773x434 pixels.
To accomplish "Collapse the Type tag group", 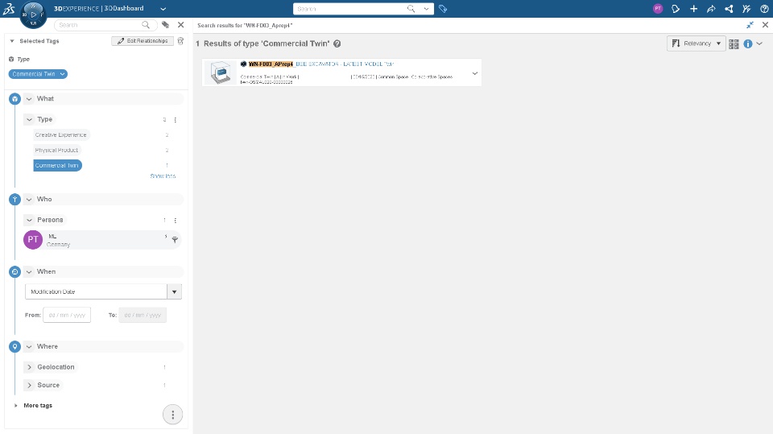I will click(x=30, y=119).
